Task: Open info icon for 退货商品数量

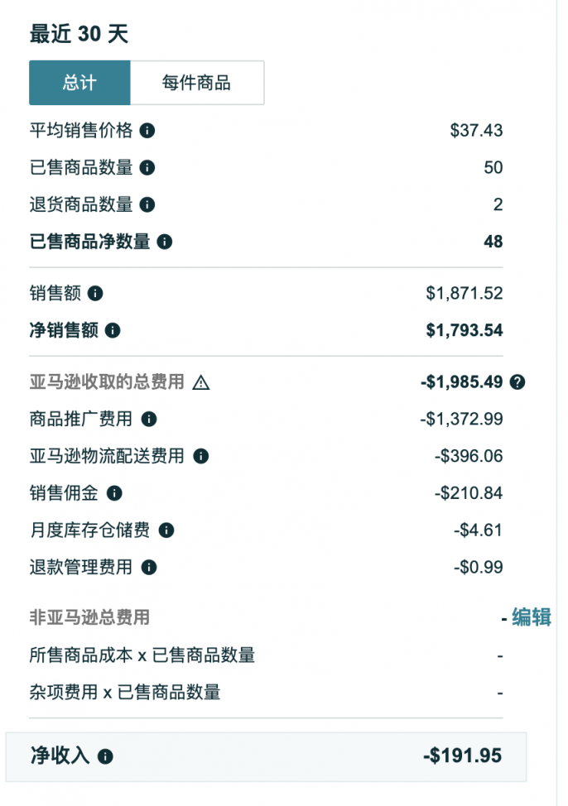Action: pos(147,204)
